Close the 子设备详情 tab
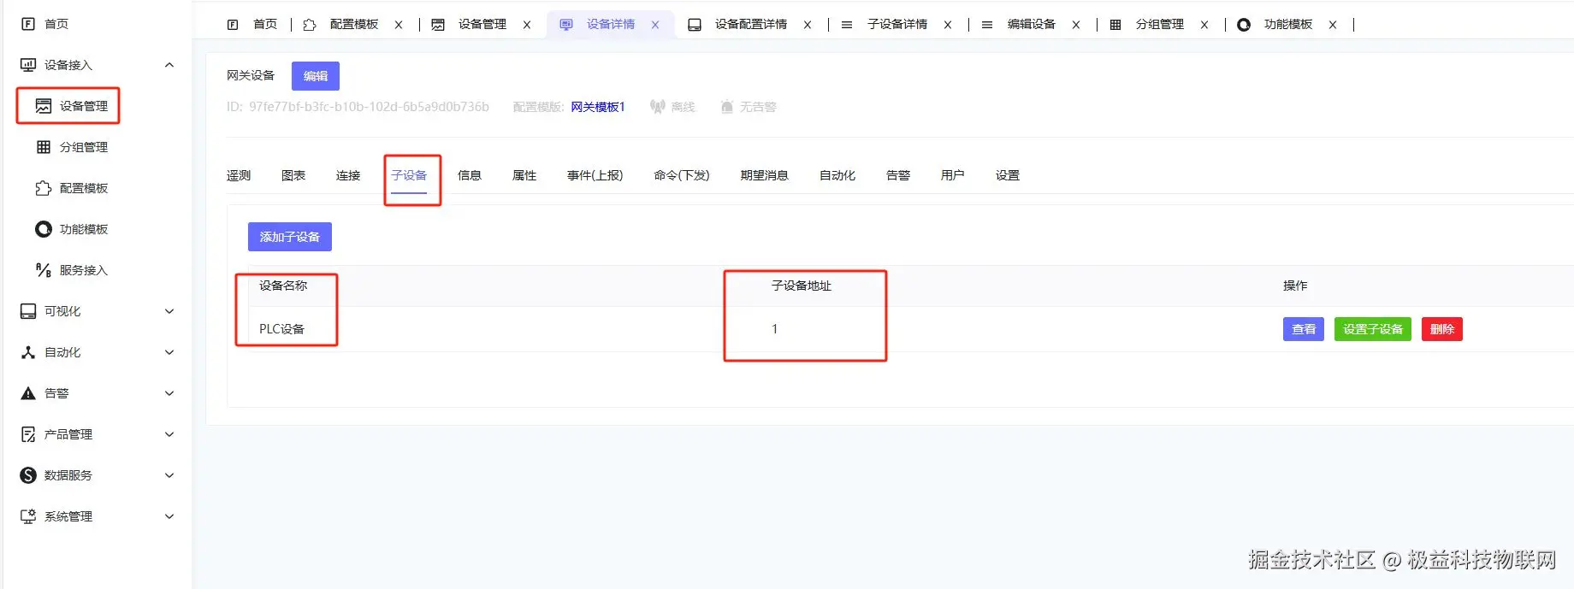Image resolution: width=1574 pixels, height=589 pixels. [x=948, y=25]
